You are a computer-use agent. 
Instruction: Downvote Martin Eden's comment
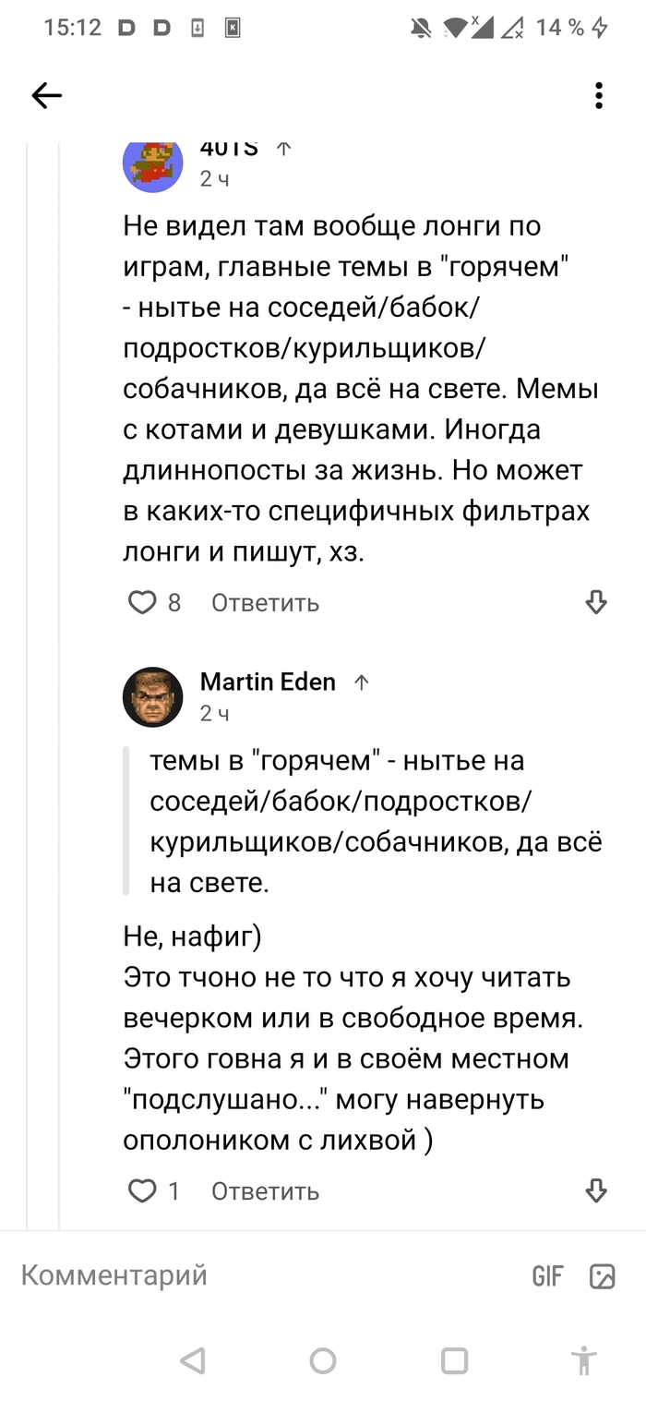pos(596,1191)
